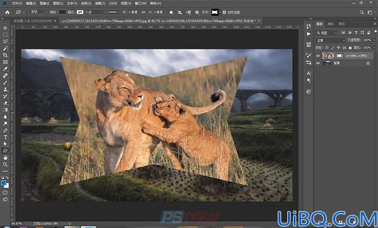Toggle Quick Mask mode icon
This screenshot has width=378, height=228.
[5, 193]
